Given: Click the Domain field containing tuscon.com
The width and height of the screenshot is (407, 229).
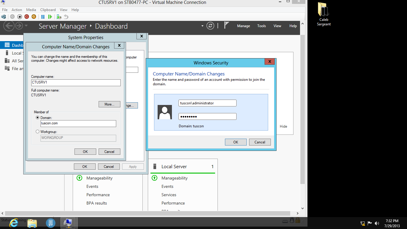Looking at the screenshot, I should 78,123.
